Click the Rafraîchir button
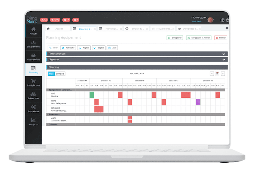The height and width of the screenshot is (176, 259). click(68, 48)
